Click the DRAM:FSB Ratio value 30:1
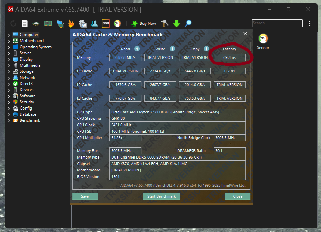321x232 pixels. (230, 151)
